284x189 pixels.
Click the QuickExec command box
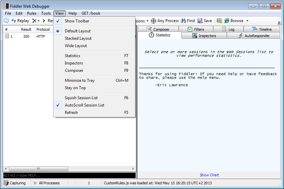pos(69,175)
